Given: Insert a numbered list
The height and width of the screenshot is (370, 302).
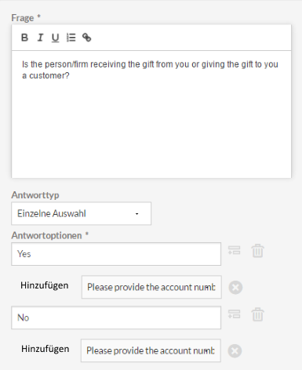Looking at the screenshot, I should pos(71,38).
